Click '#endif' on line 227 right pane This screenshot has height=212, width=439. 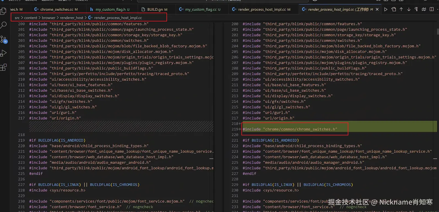249,174
